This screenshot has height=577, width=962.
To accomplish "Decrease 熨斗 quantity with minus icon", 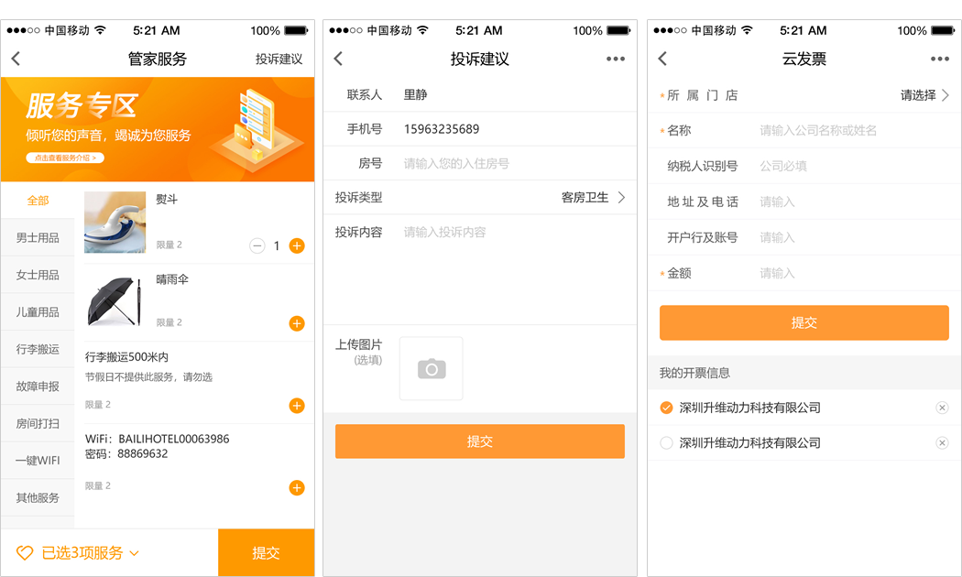I will pos(257,245).
